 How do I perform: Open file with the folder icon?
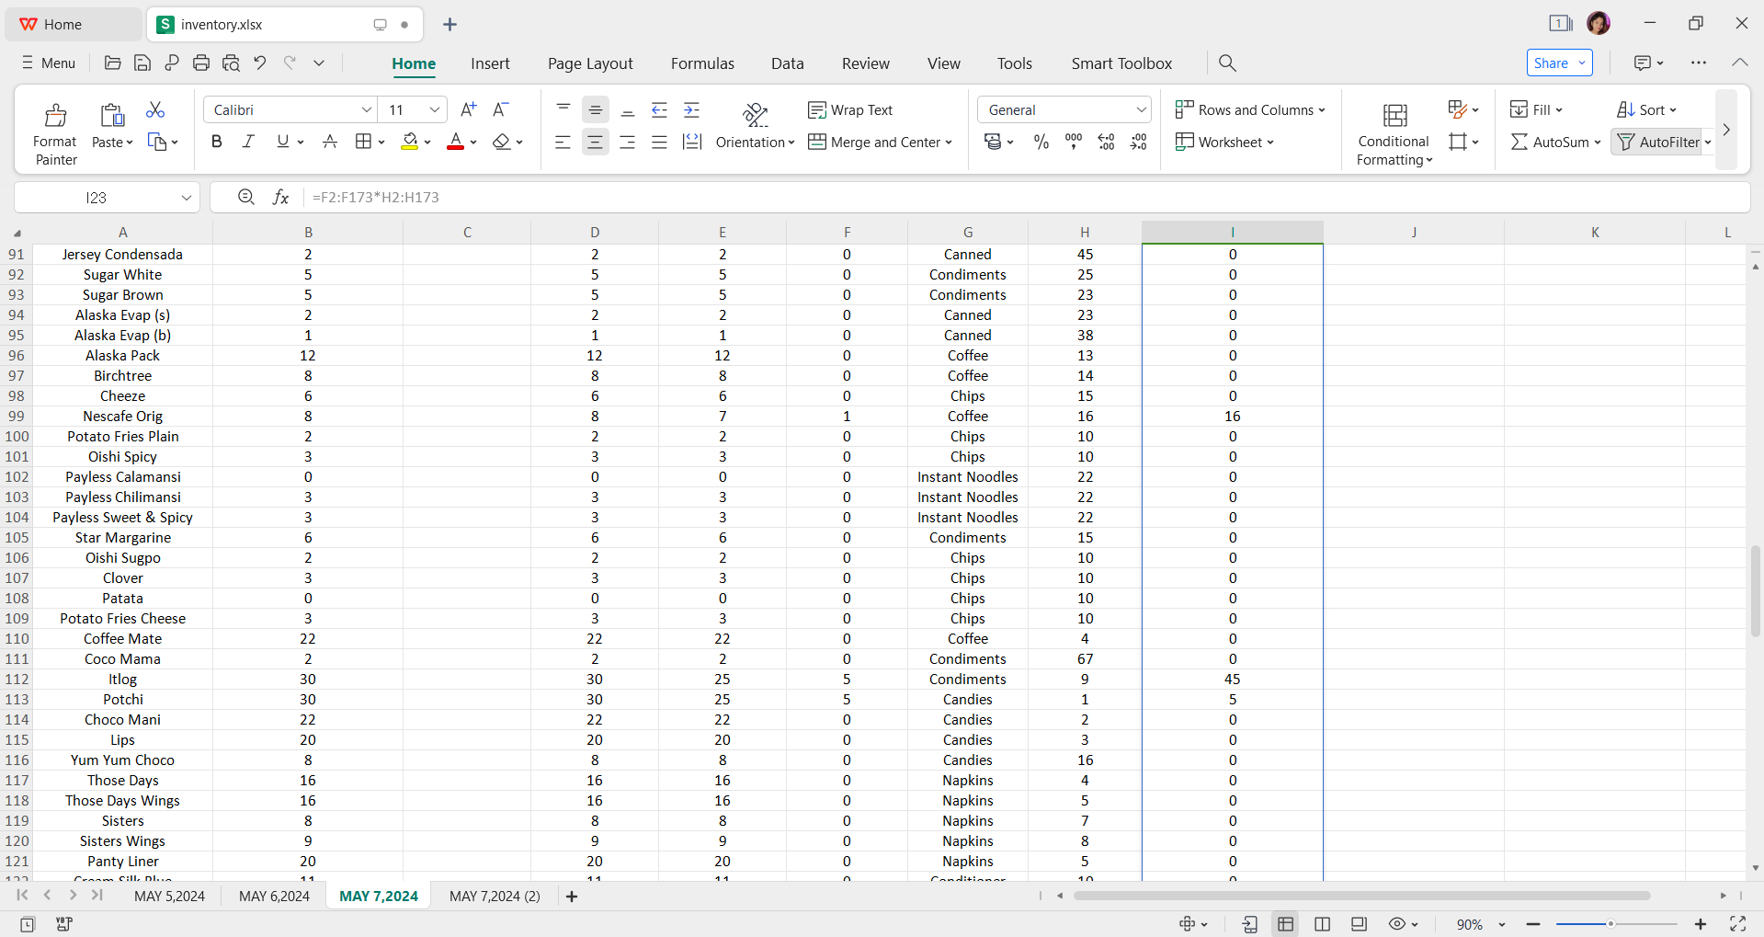pos(113,63)
